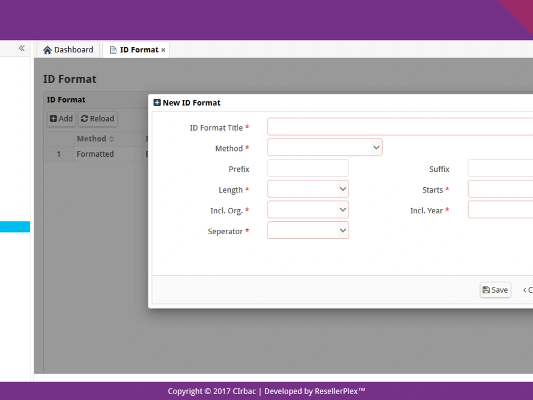Viewport: 533px width, 400px height.
Task: Click the home icon on the Dashboard tab
Action: (x=48, y=49)
